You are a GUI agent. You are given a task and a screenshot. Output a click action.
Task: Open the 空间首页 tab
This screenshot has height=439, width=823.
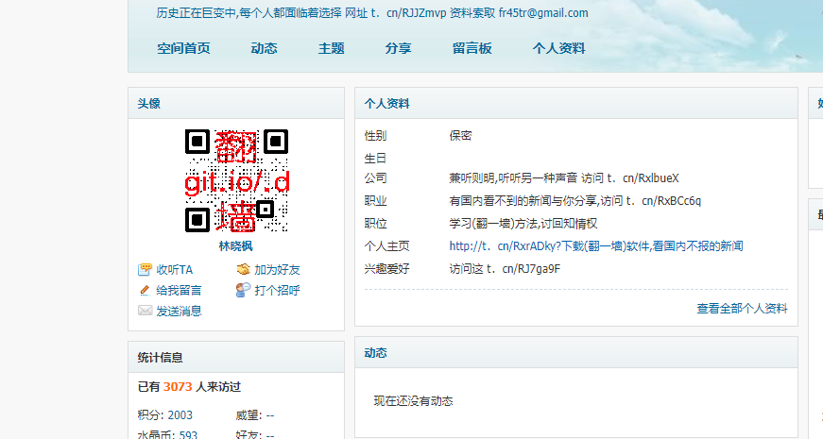pos(183,48)
